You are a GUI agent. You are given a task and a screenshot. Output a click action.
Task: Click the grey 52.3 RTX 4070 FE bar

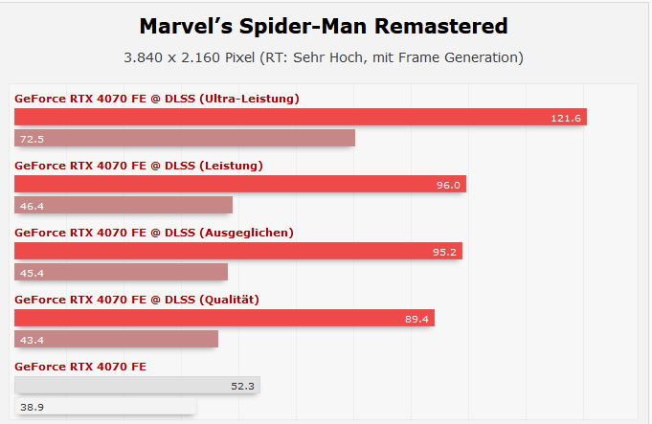coord(137,385)
